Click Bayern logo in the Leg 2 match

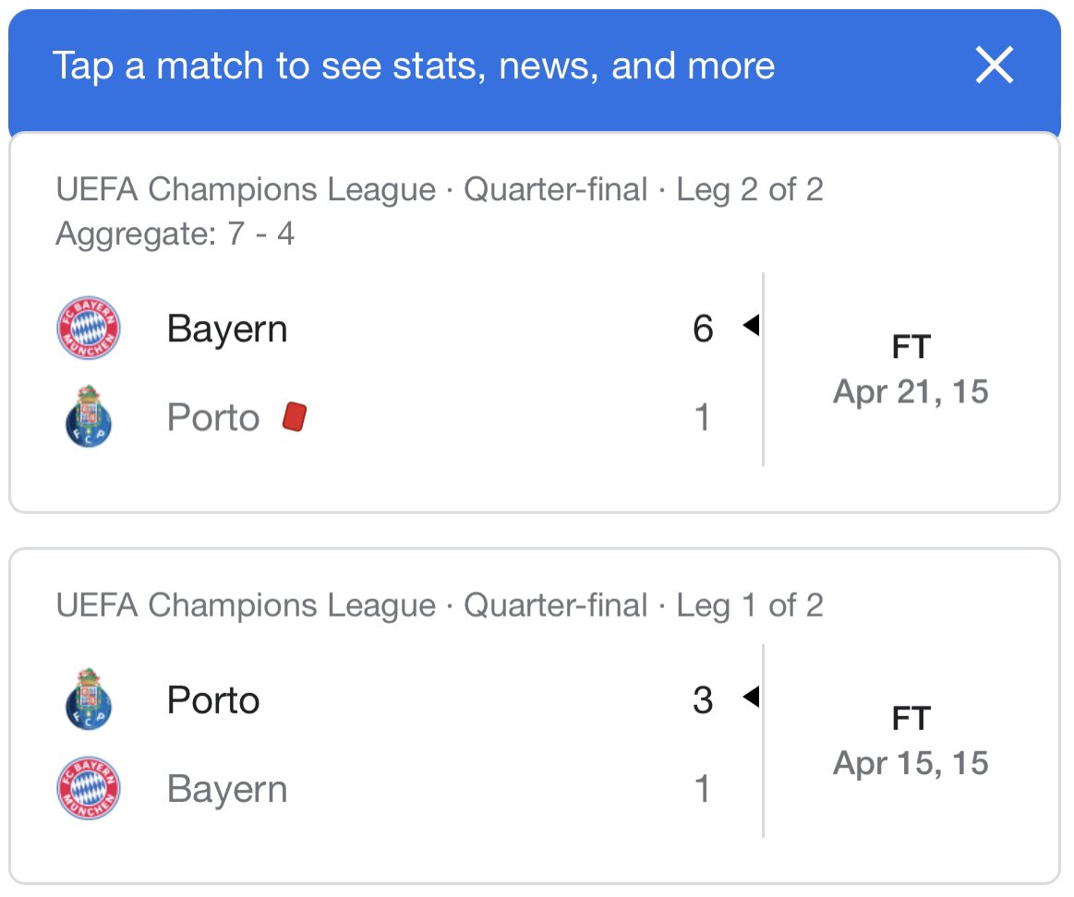pyautogui.click(x=89, y=329)
